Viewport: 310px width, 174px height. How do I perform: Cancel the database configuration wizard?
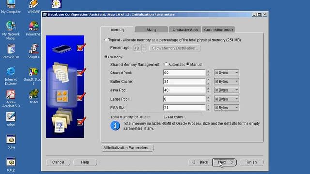click(x=58, y=162)
